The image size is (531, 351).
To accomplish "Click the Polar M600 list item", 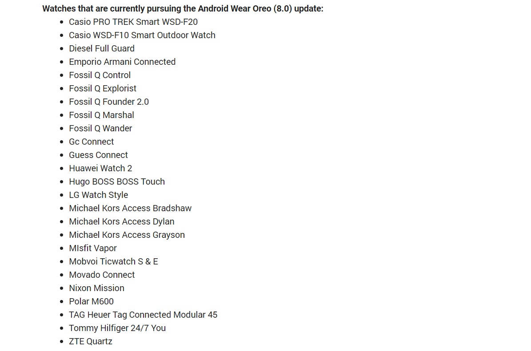I will [91, 302].
